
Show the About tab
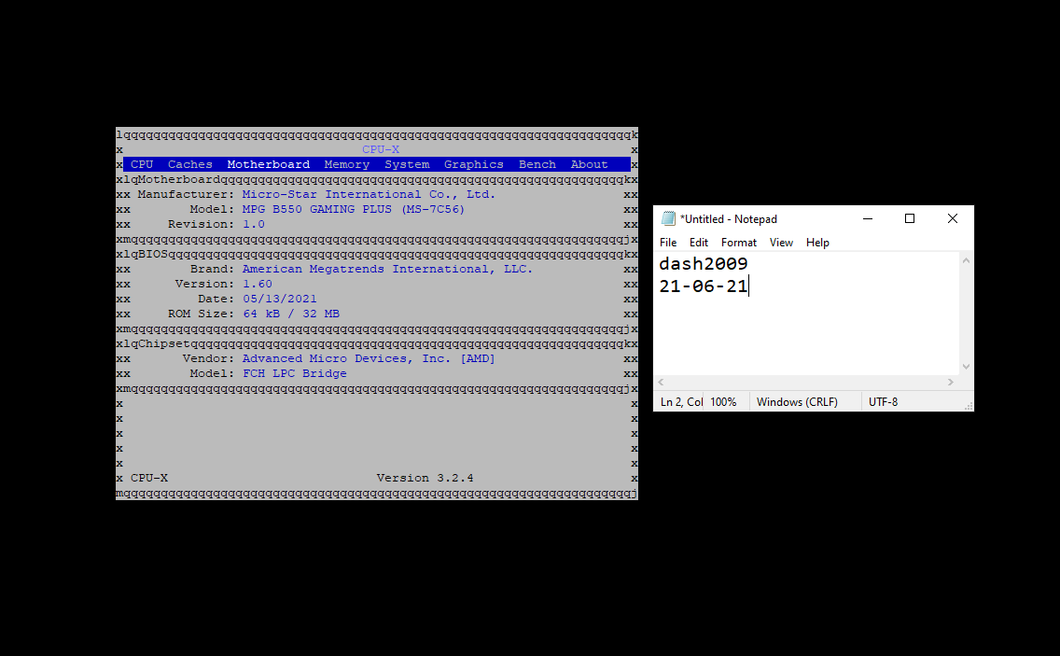589,164
